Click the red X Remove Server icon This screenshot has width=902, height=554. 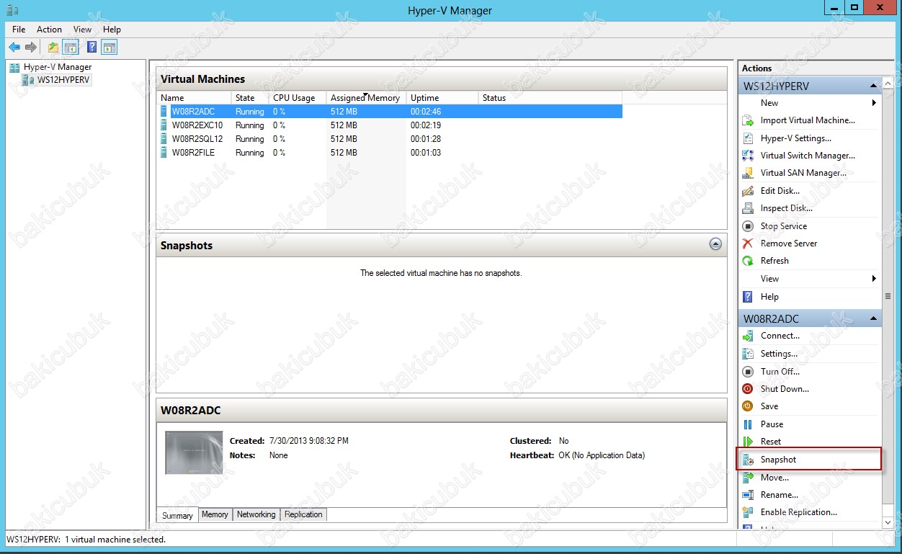pyautogui.click(x=748, y=244)
